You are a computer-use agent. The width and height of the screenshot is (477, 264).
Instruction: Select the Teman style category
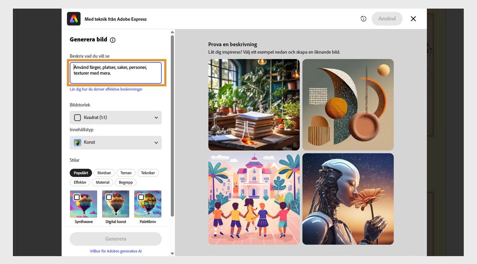click(126, 173)
